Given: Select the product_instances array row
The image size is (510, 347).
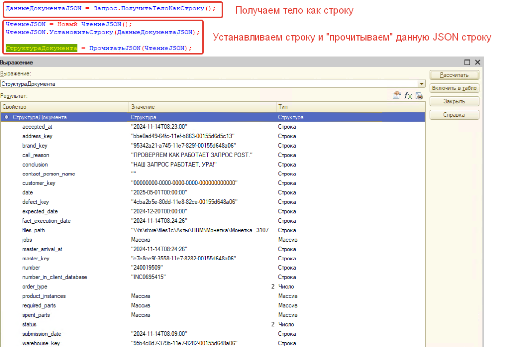Looking at the screenshot, I should pos(44,296).
